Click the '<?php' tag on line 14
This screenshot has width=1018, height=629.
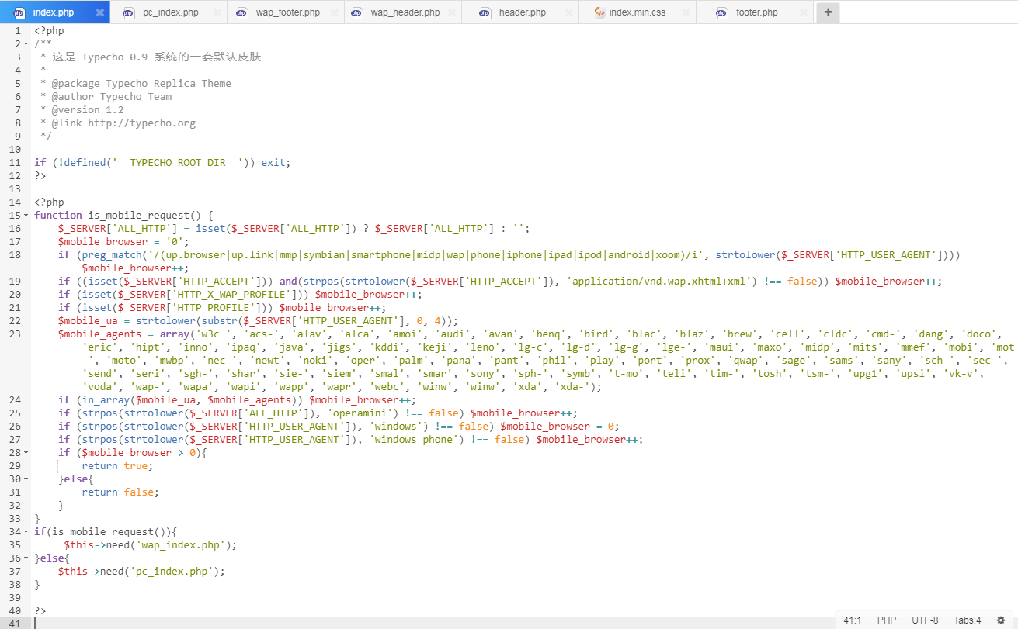[x=49, y=202]
